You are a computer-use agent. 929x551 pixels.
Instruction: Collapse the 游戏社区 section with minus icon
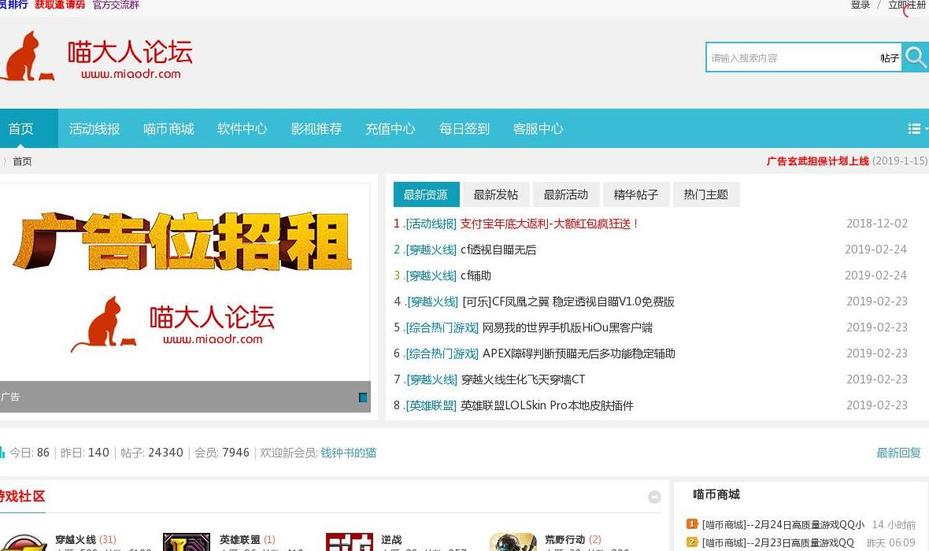point(654,497)
